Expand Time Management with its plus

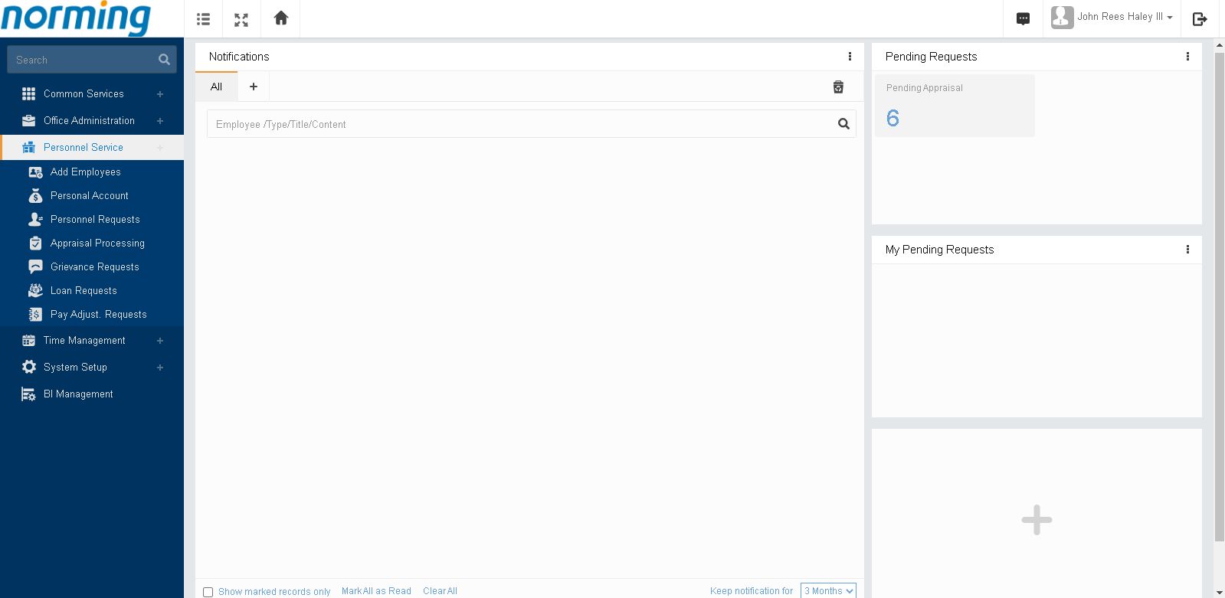(160, 341)
